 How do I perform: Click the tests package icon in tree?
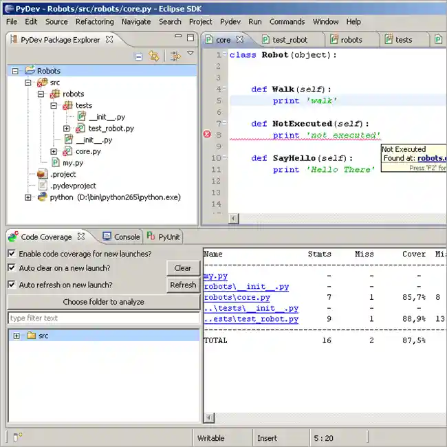[x=67, y=105]
